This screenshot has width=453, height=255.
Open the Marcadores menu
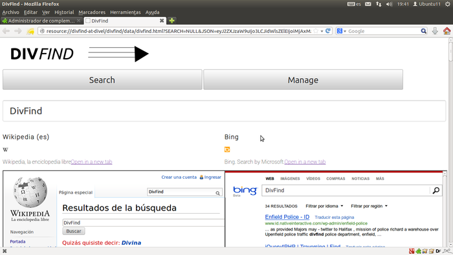tap(92, 12)
